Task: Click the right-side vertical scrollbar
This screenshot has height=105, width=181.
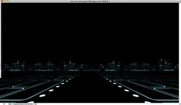Action: [180, 53]
